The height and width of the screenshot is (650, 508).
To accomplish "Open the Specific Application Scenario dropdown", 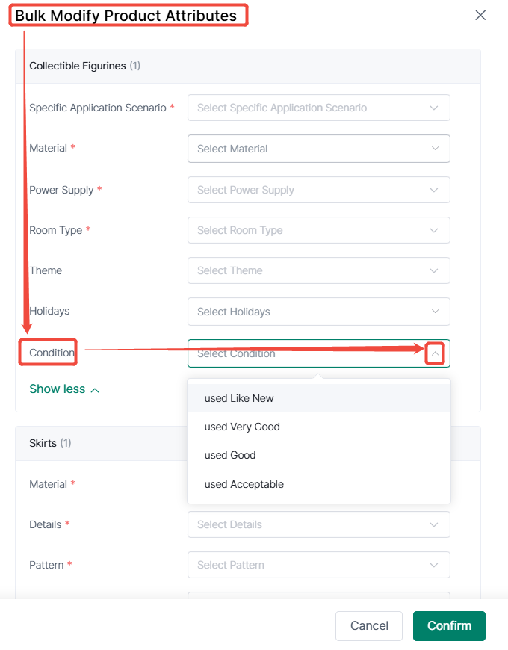I will tap(319, 108).
